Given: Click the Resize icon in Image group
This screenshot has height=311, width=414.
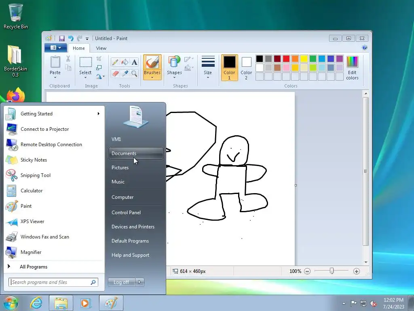Looking at the screenshot, I should (99, 68).
